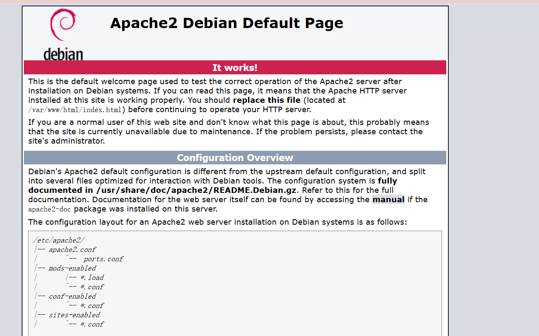
Task: Click the *.load entry under mods-enabled
Action: 92,278
